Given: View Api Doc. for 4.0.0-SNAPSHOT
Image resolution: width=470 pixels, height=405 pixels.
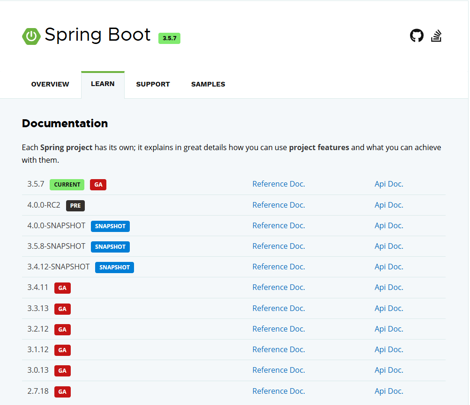Looking at the screenshot, I should pyautogui.click(x=389, y=225).
